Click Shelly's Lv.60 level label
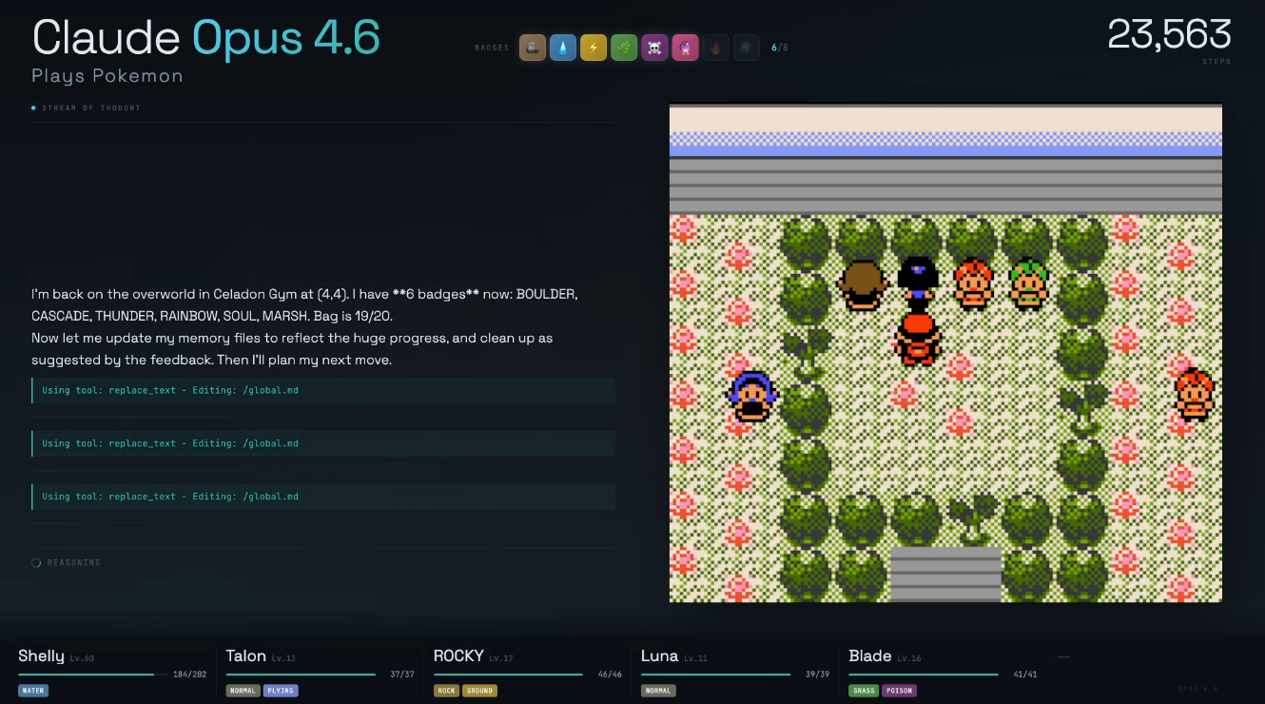 point(82,658)
